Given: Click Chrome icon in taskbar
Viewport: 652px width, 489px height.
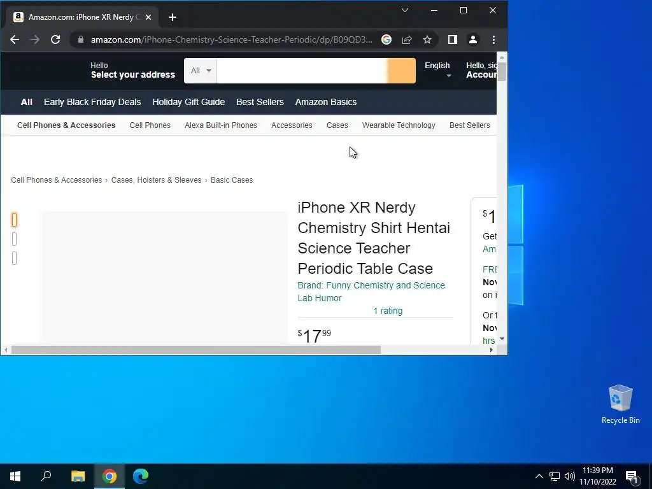Looking at the screenshot, I should point(110,476).
